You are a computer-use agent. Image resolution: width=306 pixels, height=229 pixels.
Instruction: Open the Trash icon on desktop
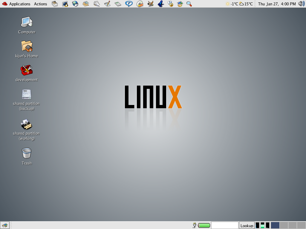click(x=27, y=153)
